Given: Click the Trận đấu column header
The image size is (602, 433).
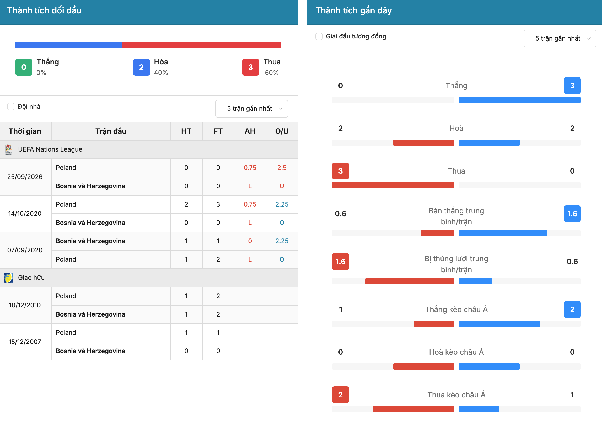Looking at the screenshot, I should click(x=111, y=131).
